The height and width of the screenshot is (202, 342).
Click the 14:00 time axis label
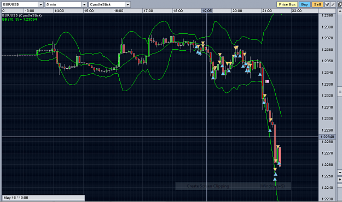coord(59,11)
